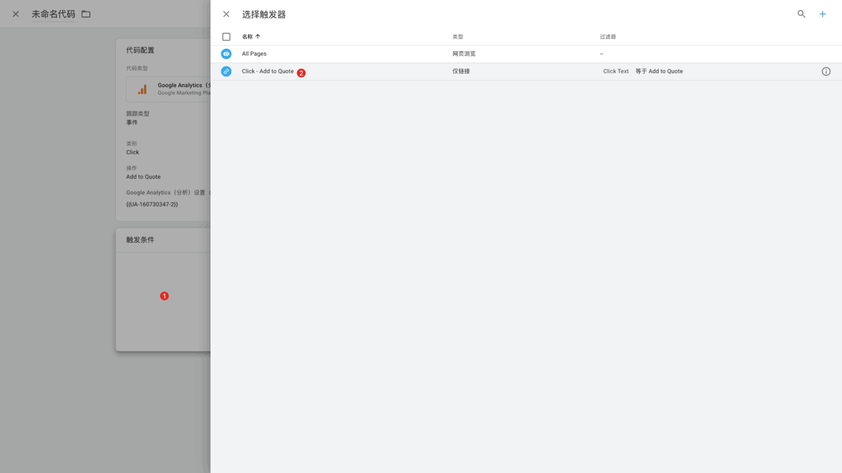Click the folder icon beside 未命名代码
Viewport: 842px width, 473px height.
point(86,14)
